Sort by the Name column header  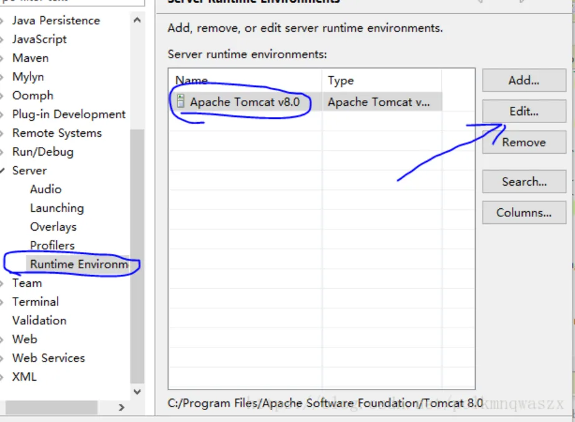(192, 80)
